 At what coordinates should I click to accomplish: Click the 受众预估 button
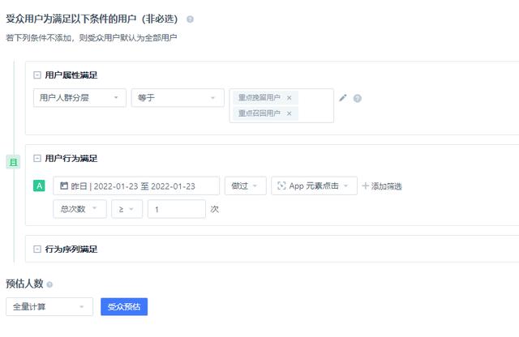[x=124, y=307]
